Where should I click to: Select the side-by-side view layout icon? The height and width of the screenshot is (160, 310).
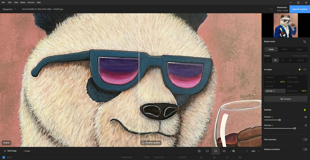pos(224,151)
